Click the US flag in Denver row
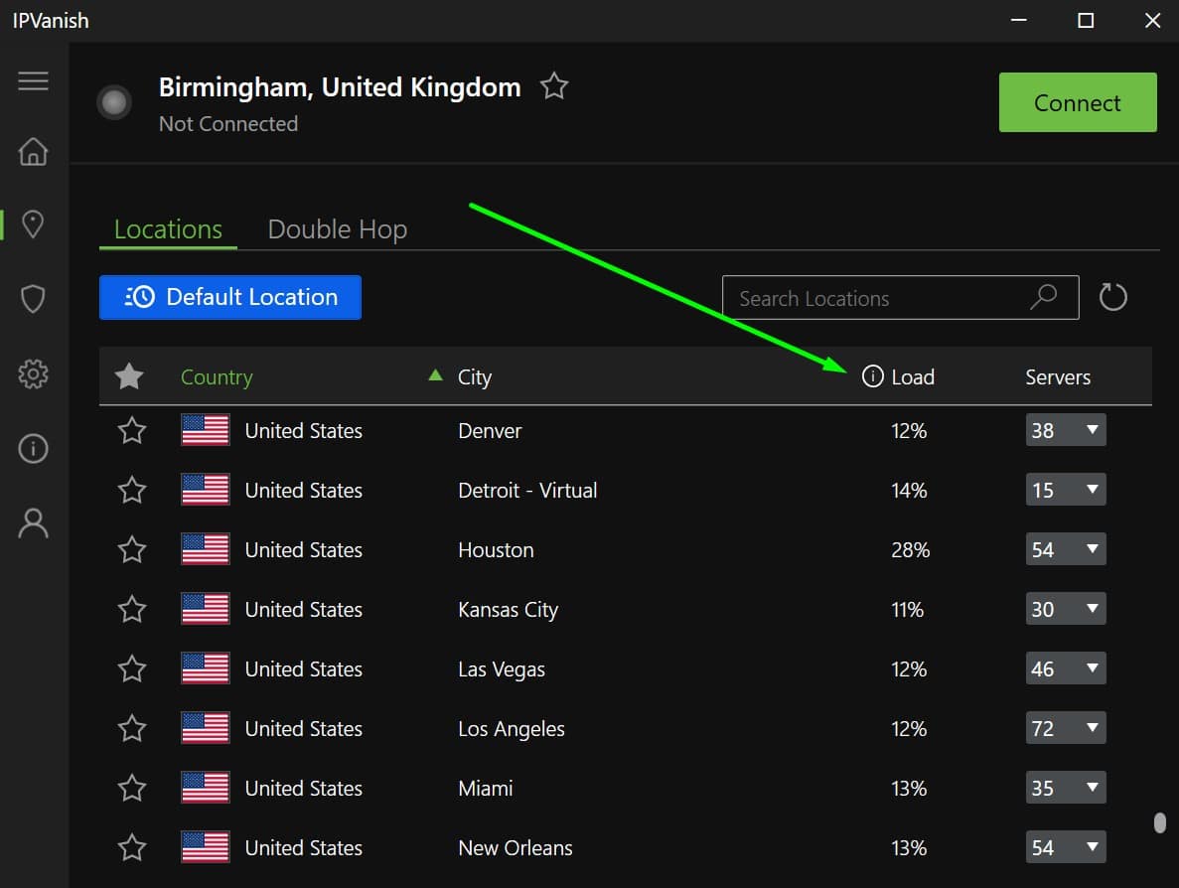1179x888 pixels. (x=206, y=430)
